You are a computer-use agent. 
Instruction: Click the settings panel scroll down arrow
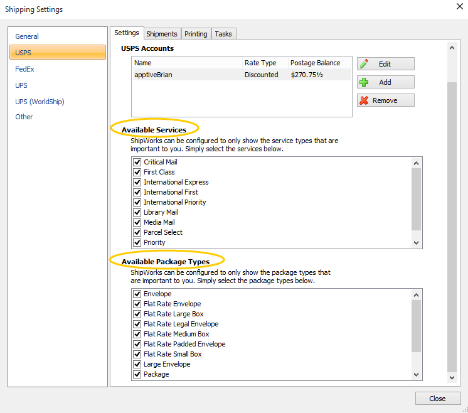(x=452, y=378)
